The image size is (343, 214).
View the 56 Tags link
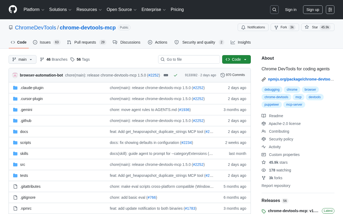(x=80, y=59)
